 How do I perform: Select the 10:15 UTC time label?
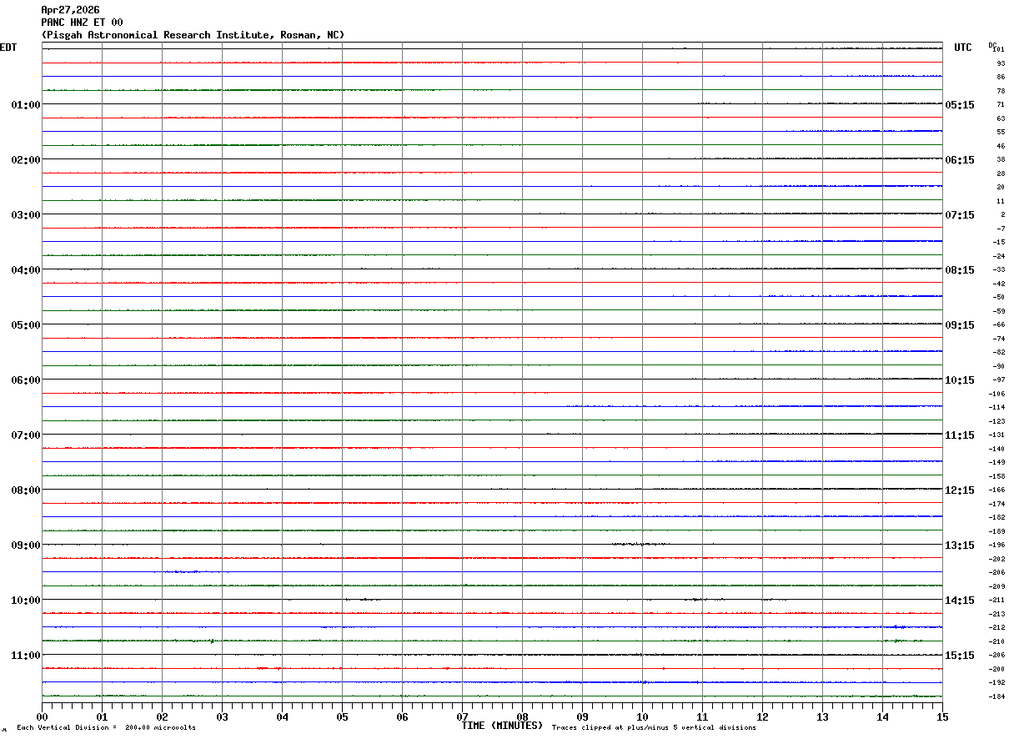point(959,380)
